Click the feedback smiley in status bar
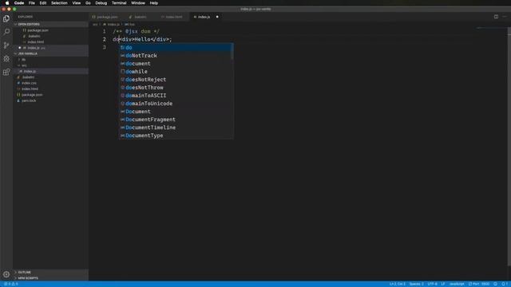Screen dimensions: 511x287 tap(495, 284)
